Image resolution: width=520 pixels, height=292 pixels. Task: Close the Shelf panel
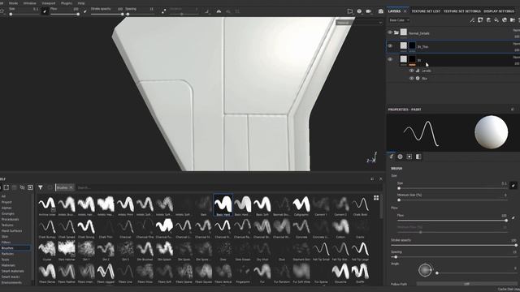[x=380, y=178]
